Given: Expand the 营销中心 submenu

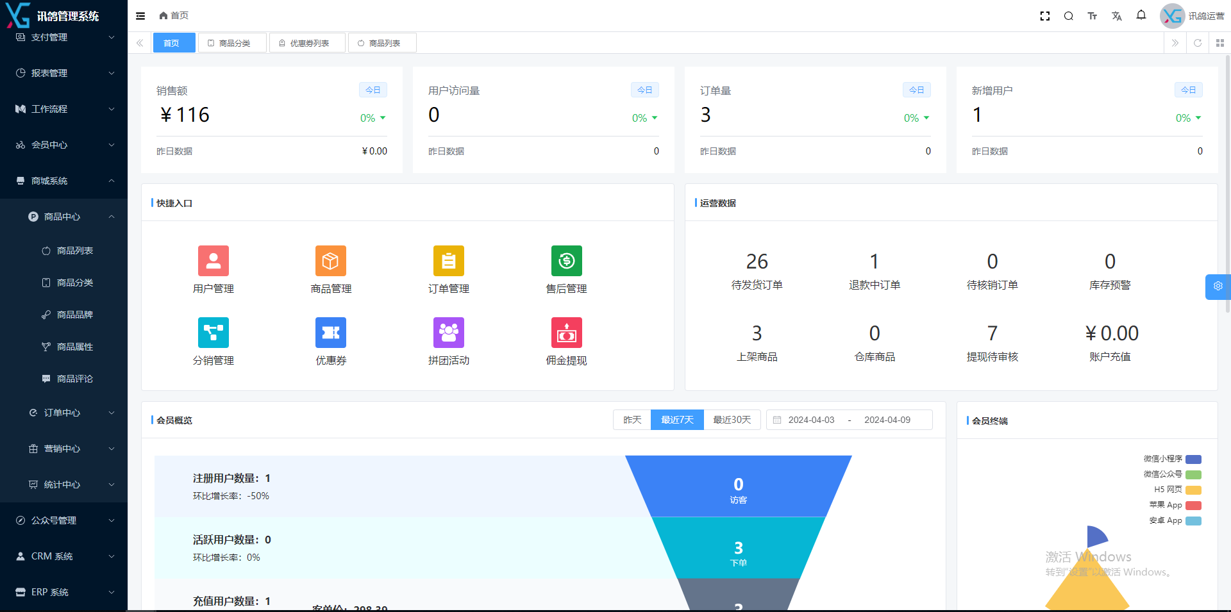Looking at the screenshot, I should point(64,449).
